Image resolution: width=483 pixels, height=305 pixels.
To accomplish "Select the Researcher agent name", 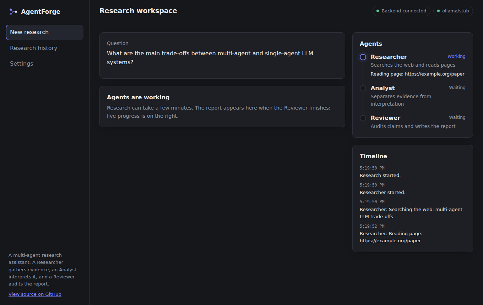I will [x=389, y=57].
